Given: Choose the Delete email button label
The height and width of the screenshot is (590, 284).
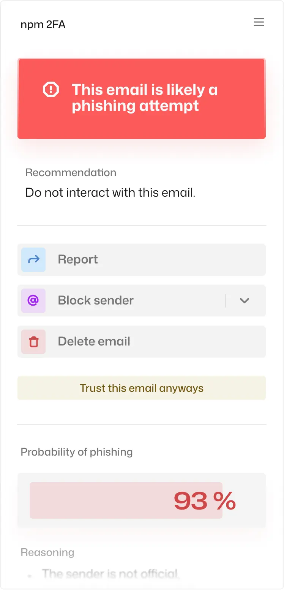Looking at the screenshot, I should coord(94,342).
